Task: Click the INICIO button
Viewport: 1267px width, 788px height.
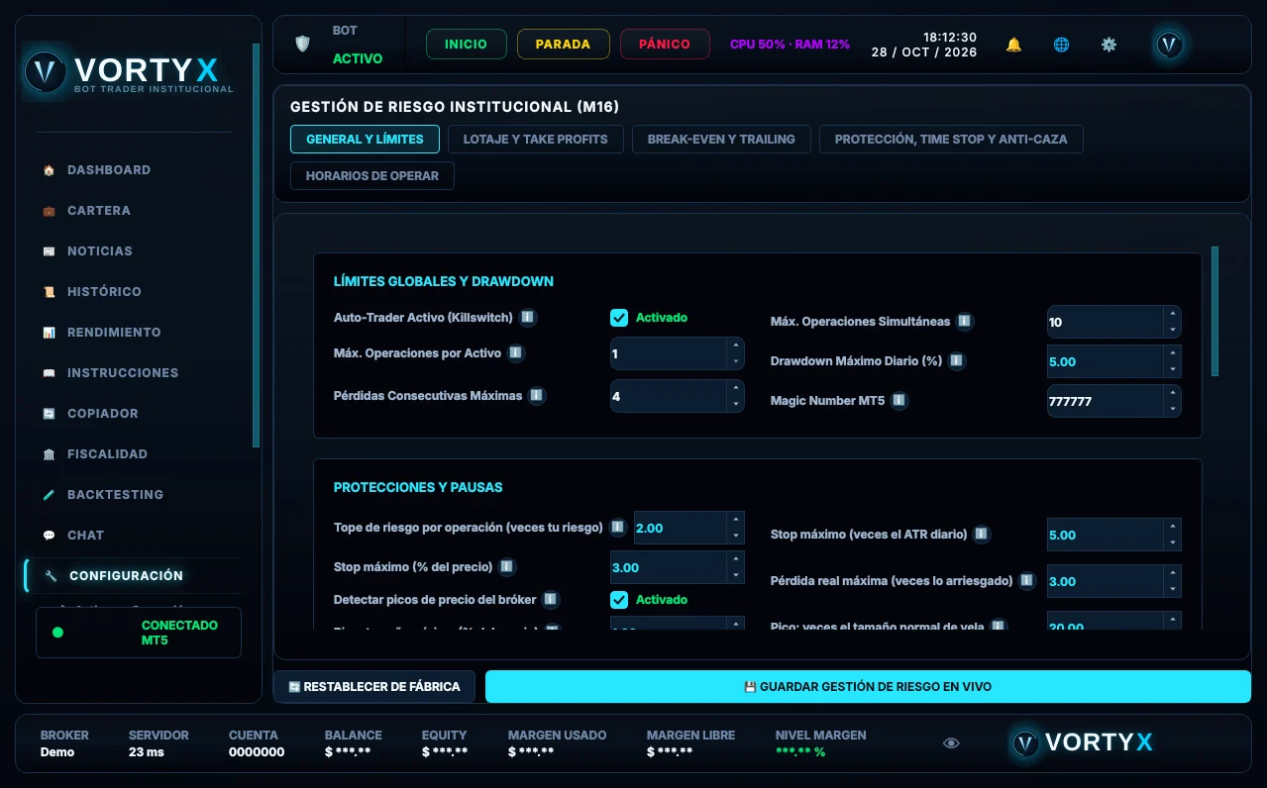Action: click(x=466, y=45)
